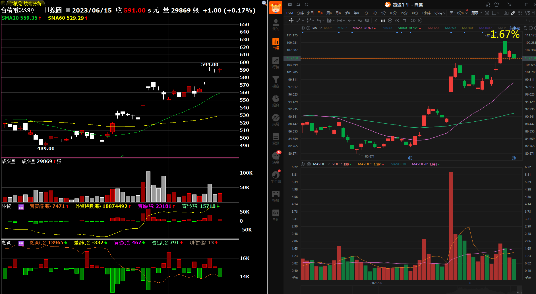Take chart screenshot with camera icon

[x=506, y=13]
